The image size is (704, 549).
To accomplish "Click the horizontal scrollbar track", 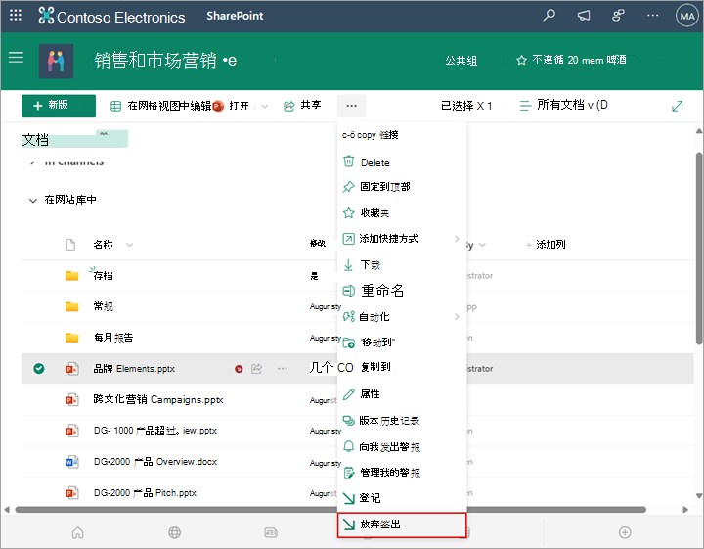I will tap(330, 510).
